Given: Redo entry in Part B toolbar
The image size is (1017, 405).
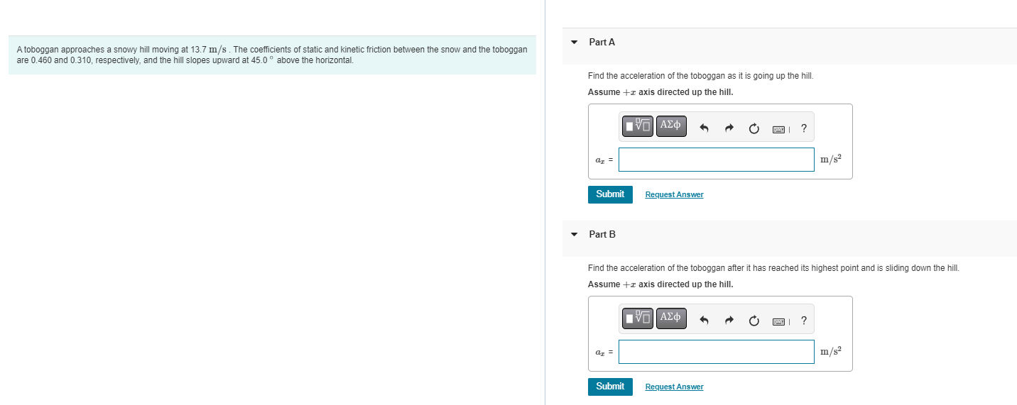Looking at the screenshot, I should tap(729, 321).
